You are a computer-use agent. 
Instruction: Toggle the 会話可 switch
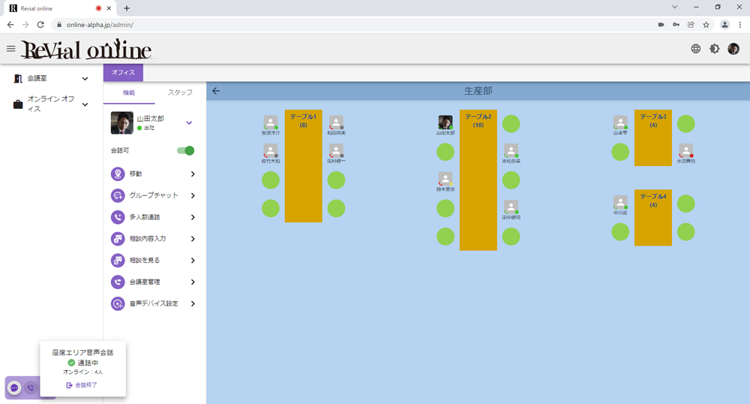point(185,151)
